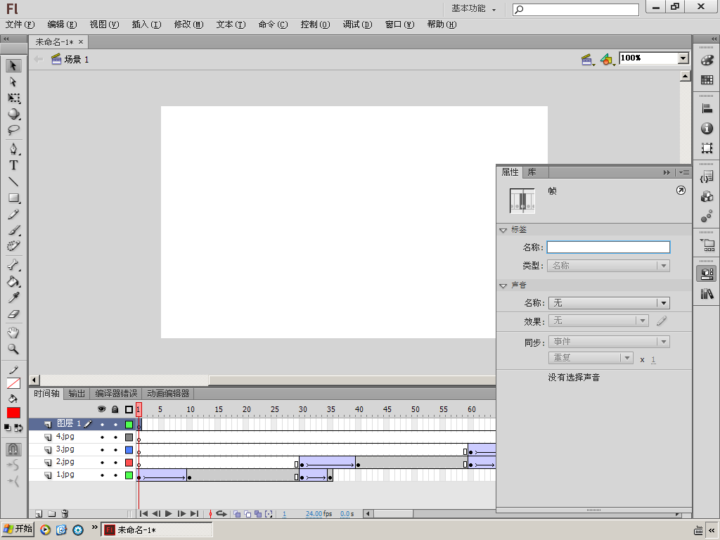This screenshot has width=720, height=540.
Task: Switch to the 库 tab
Action: (532, 172)
